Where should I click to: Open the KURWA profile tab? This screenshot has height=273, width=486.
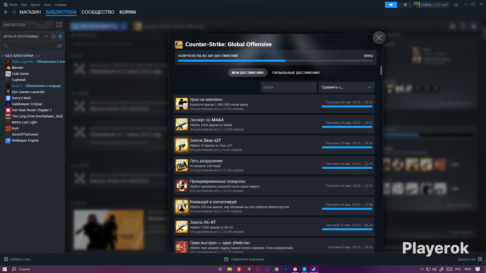pyautogui.click(x=128, y=12)
